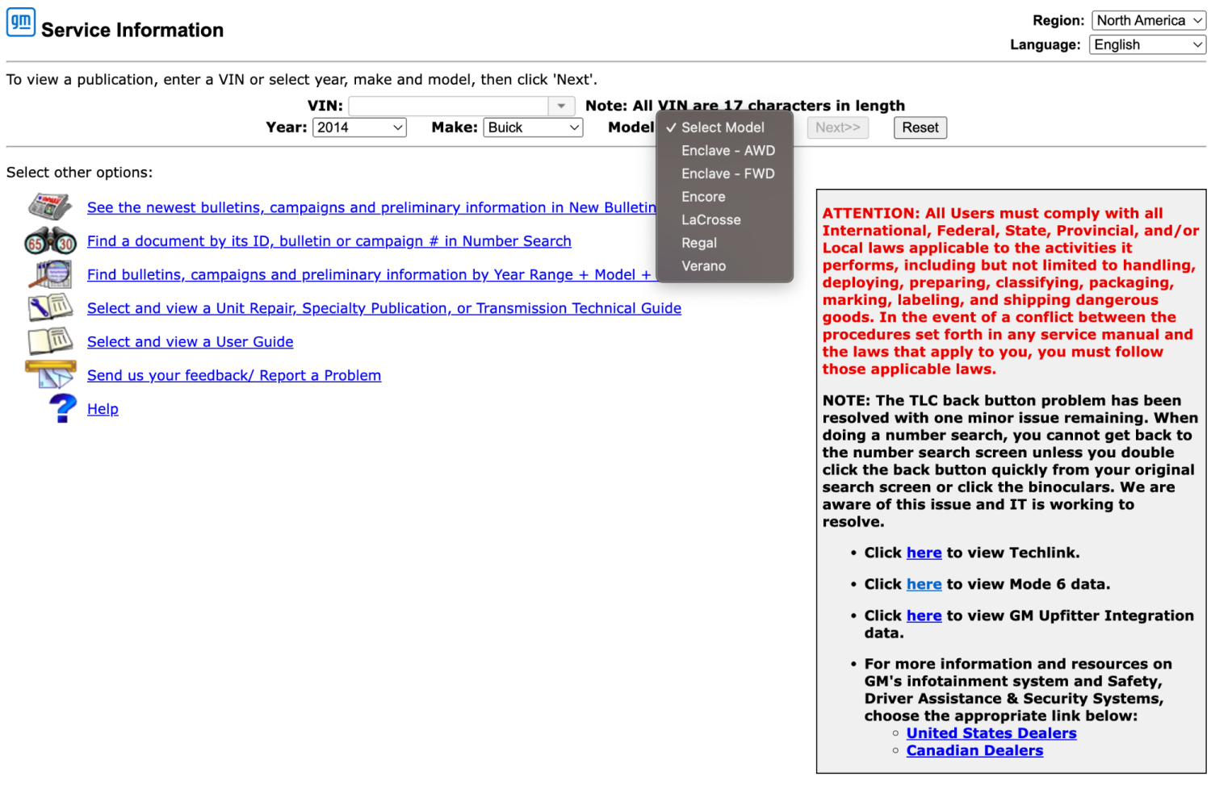Click the feedback drafting icon
Viewport: 1211px width, 789px height.
[50, 374]
